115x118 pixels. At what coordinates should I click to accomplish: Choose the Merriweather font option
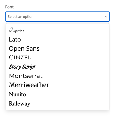click(57, 85)
